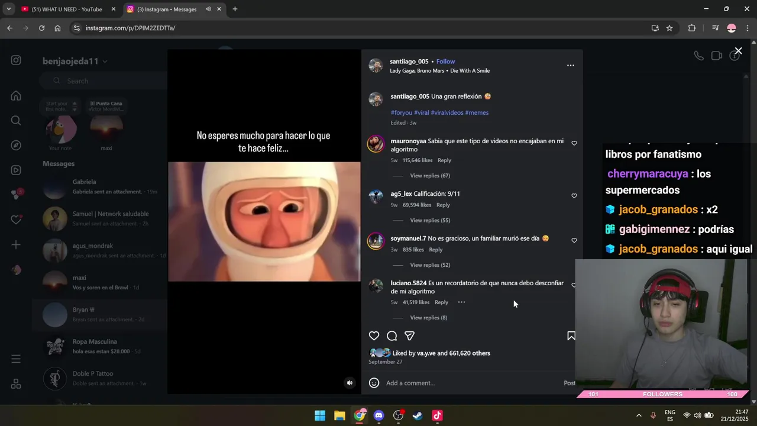Image resolution: width=757 pixels, height=426 pixels.
Task: Create a new post with the plus icon
Action: pos(16,245)
